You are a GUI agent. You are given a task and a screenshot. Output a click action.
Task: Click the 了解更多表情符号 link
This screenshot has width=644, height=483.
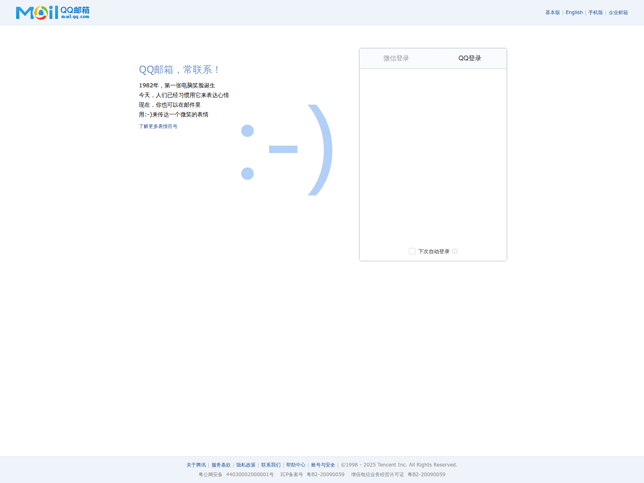pyautogui.click(x=158, y=126)
